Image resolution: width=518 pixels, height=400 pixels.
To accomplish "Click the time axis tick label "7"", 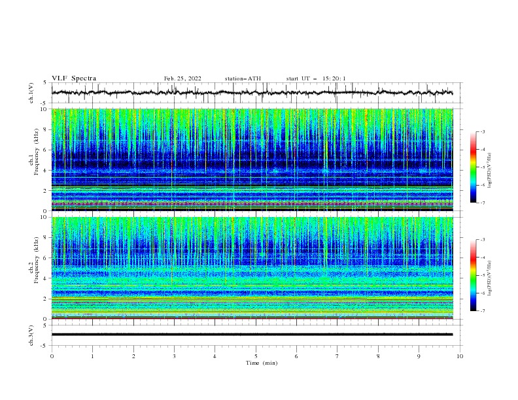I will point(337,356).
